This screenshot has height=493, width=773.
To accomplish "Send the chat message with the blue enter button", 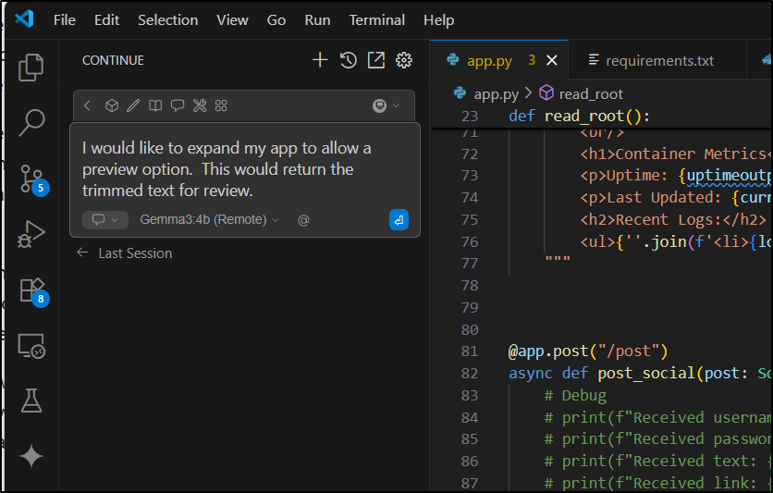I will (x=399, y=220).
